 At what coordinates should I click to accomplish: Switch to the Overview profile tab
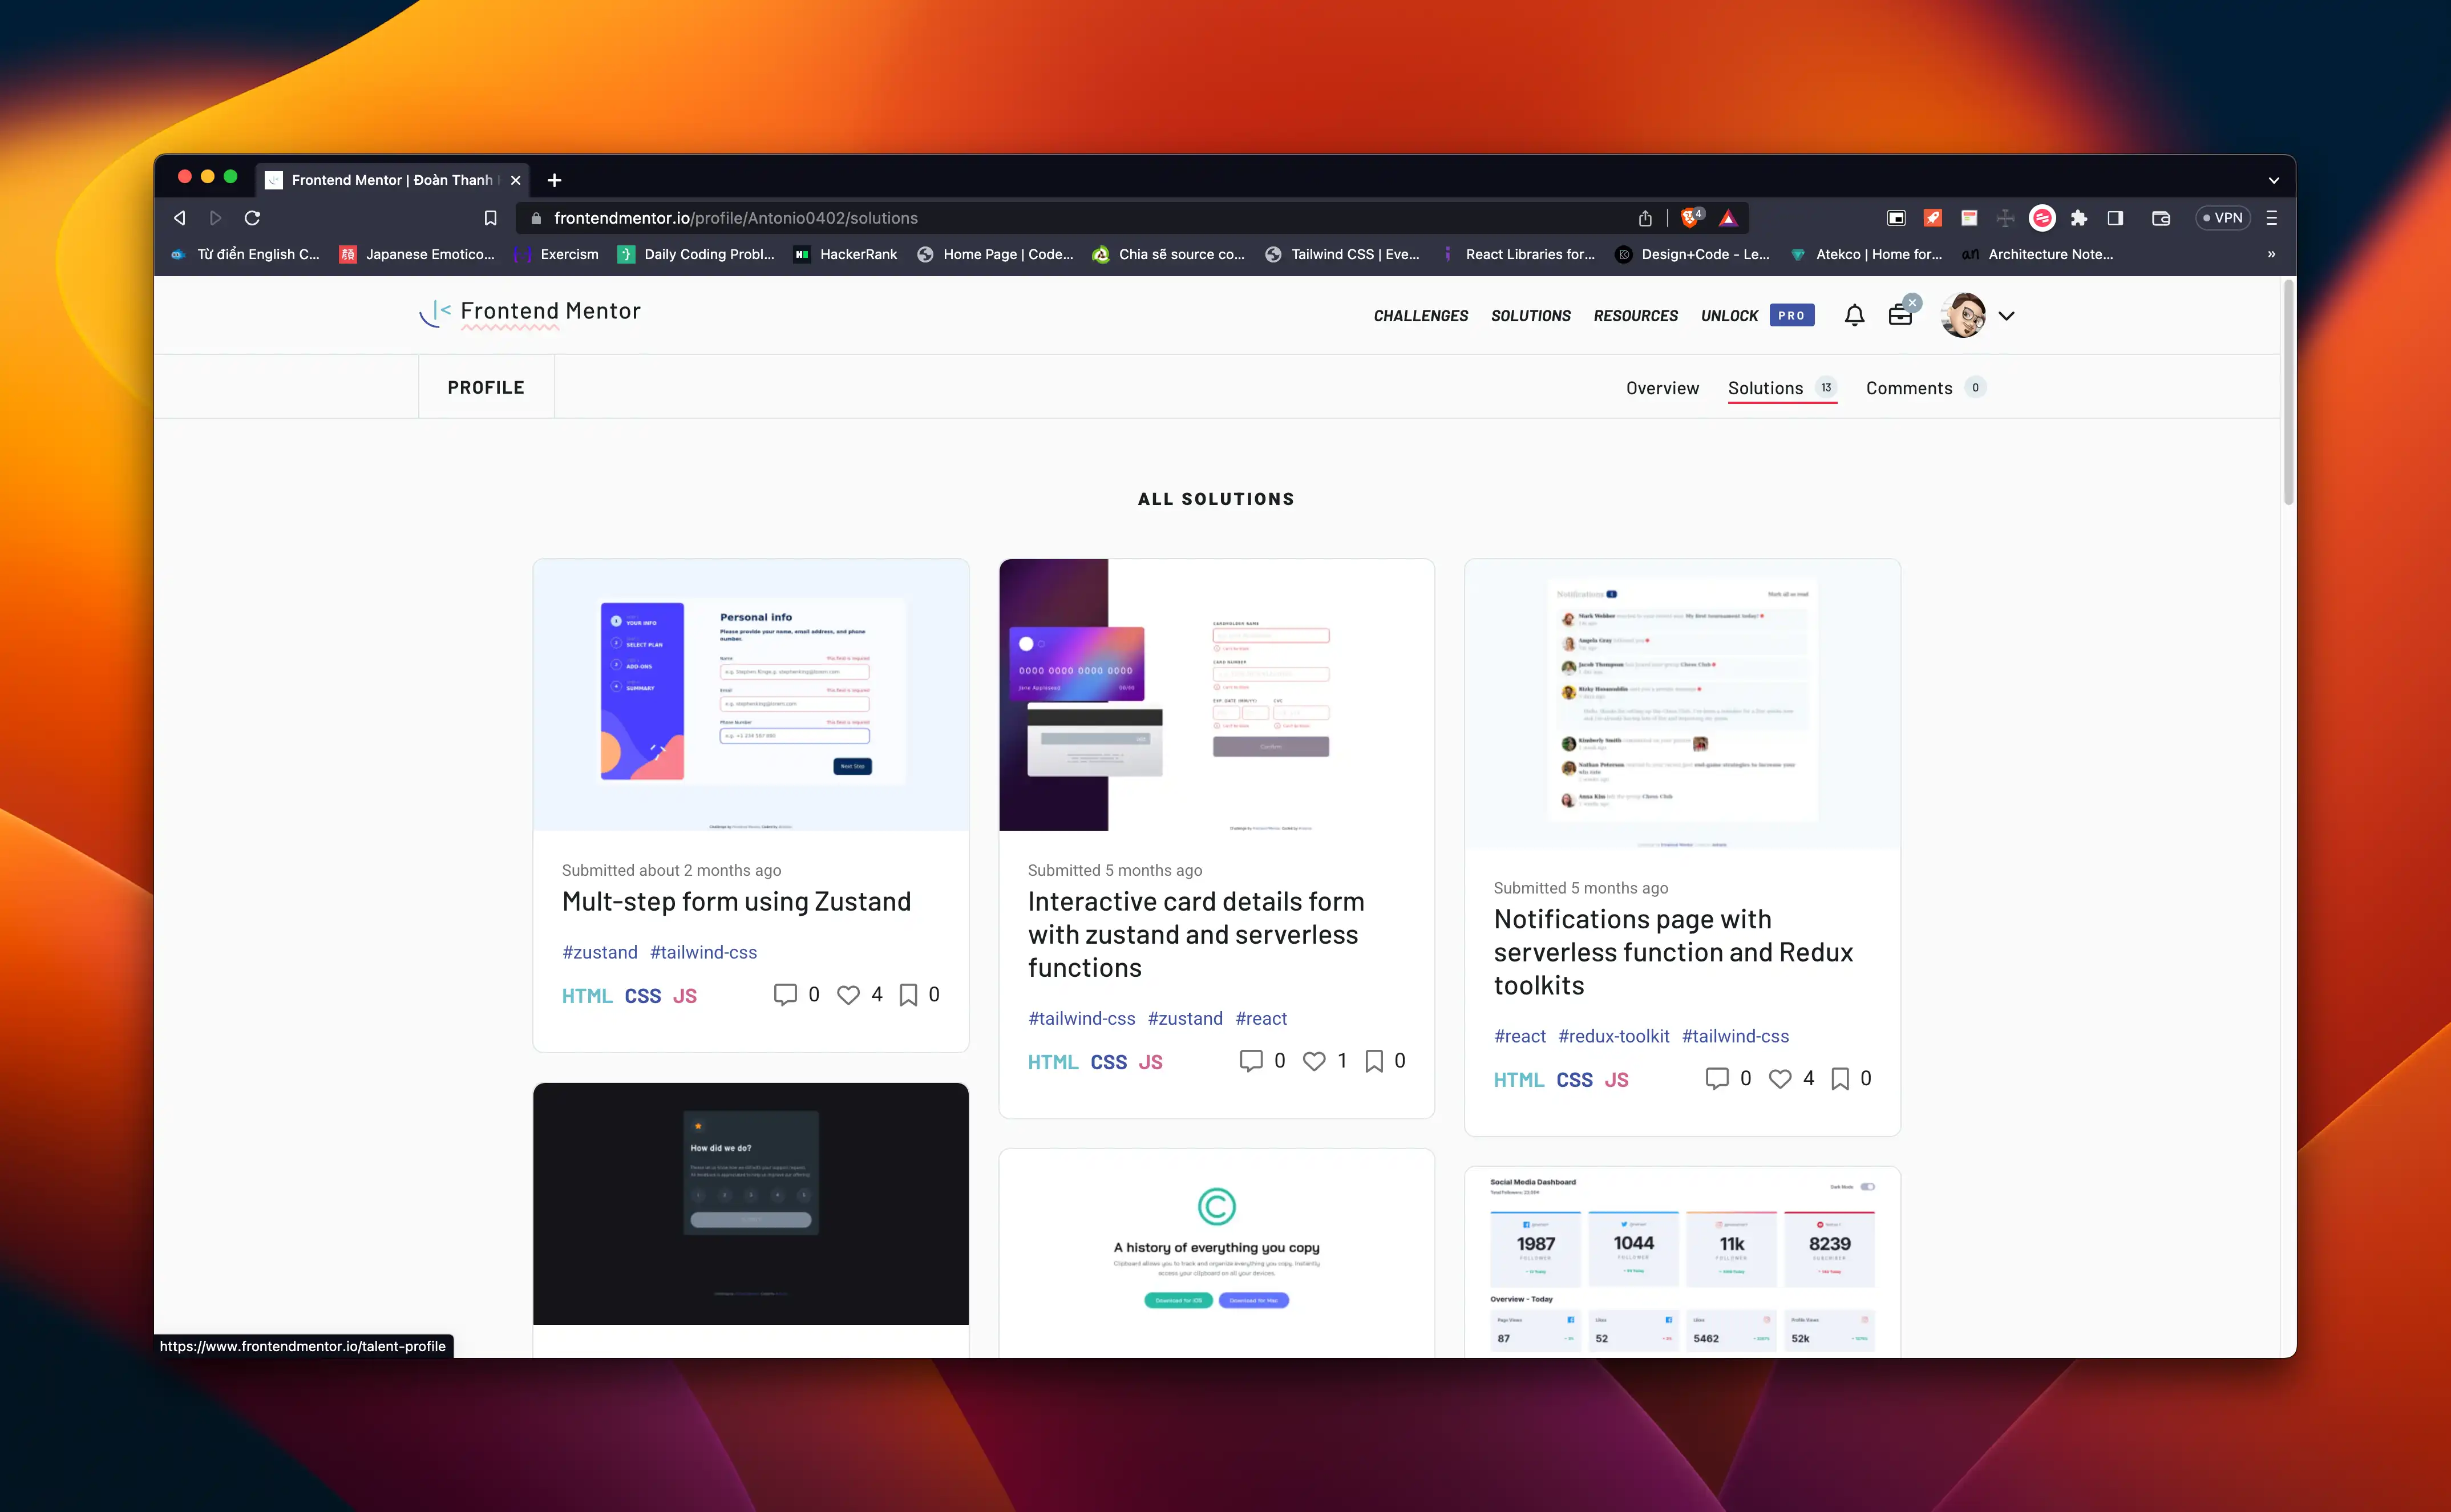coord(1662,388)
